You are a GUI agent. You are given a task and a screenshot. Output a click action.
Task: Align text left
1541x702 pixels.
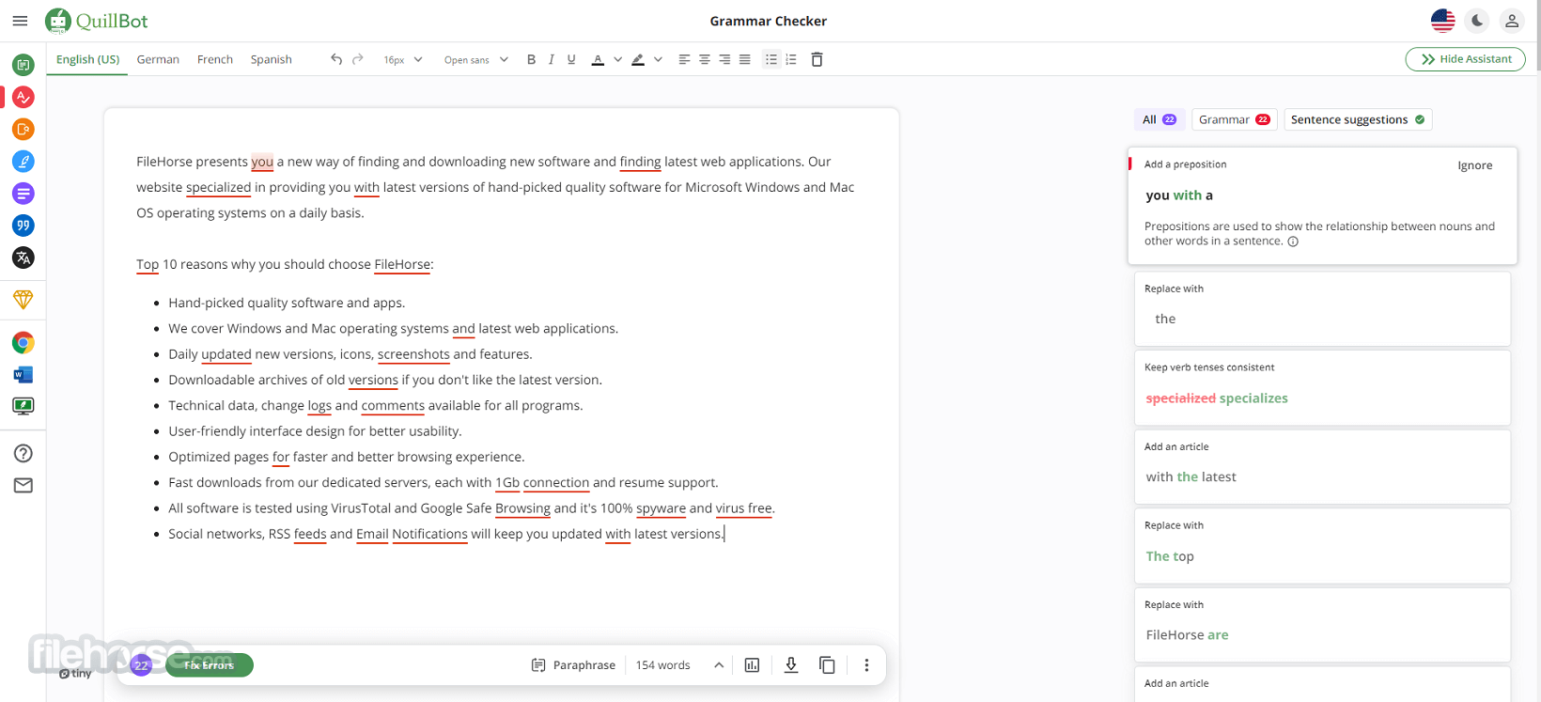684,59
